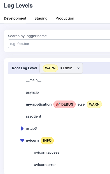Click the uvicorn logger name
110x174 pixels.
32,140
